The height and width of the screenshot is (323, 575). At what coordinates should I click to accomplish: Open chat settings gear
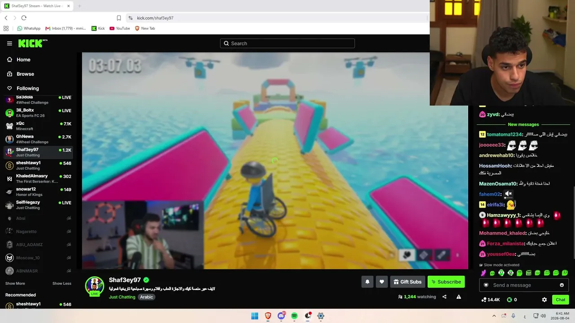click(544, 300)
